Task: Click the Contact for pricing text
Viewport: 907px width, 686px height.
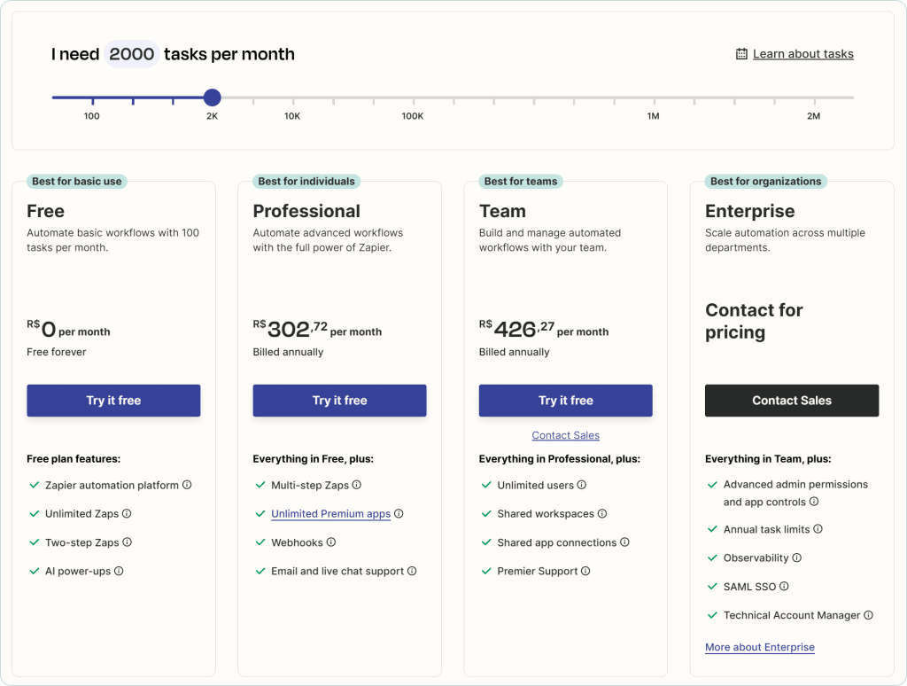Action: [x=754, y=321]
